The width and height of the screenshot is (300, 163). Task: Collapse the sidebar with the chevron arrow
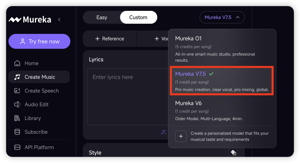tap(59, 20)
